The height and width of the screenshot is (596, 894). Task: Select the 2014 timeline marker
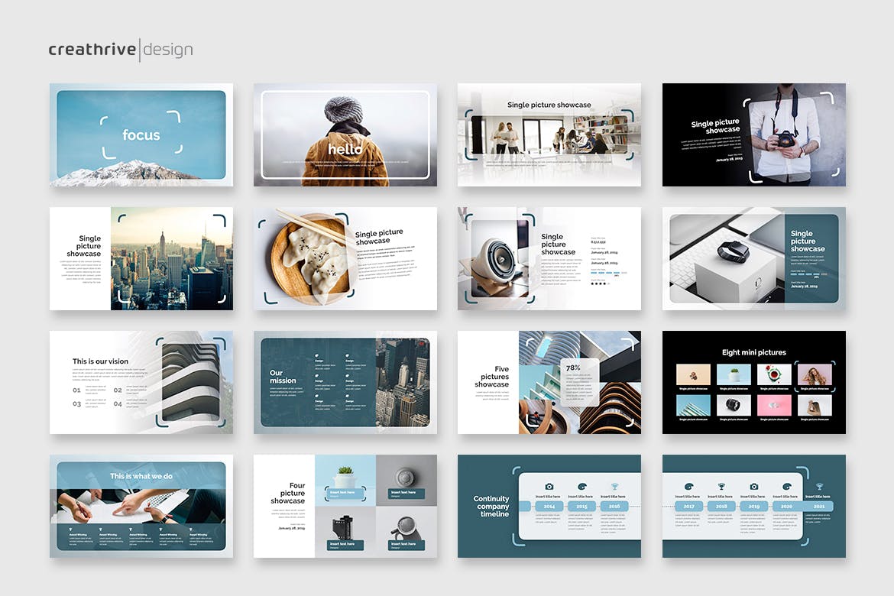549,506
